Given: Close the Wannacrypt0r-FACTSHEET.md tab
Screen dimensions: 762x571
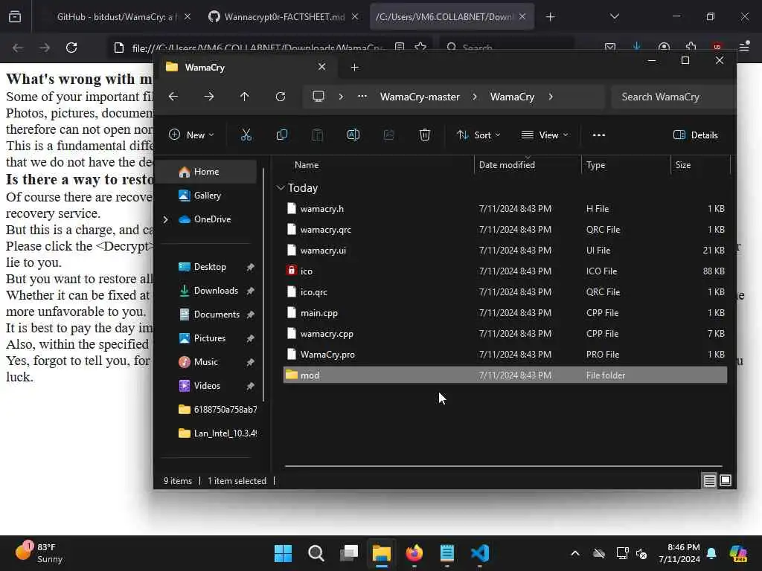Looking at the screenshot, I should pos(355,17).
